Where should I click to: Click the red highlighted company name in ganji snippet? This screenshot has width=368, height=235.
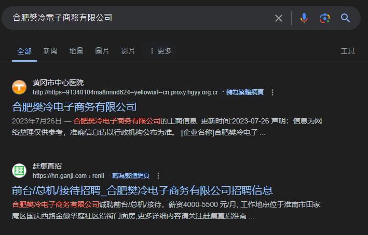pos(56,204)
